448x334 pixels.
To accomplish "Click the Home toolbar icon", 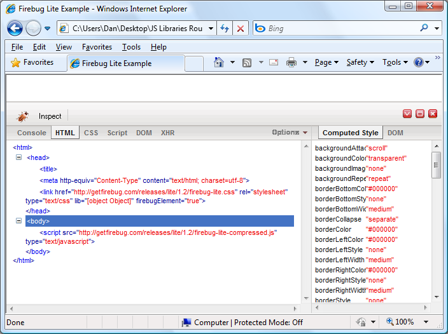I will pos(218,62).
